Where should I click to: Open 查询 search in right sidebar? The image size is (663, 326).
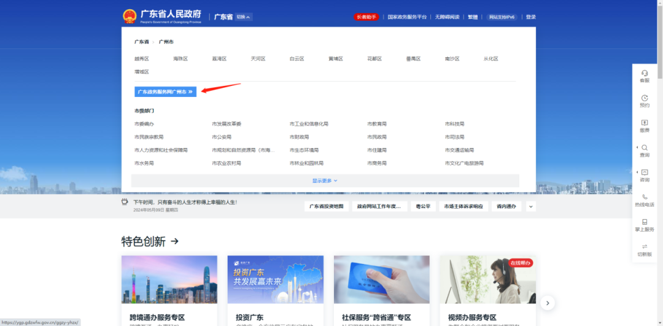(645, 151)
